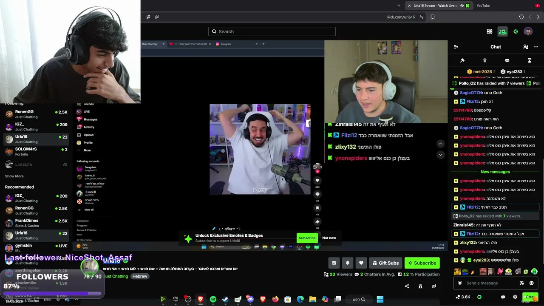Click the MDK icon in Kick header

coord(490,31)
